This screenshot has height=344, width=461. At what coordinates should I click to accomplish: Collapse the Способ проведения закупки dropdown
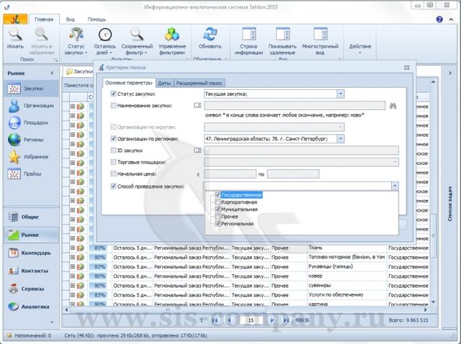395,186
